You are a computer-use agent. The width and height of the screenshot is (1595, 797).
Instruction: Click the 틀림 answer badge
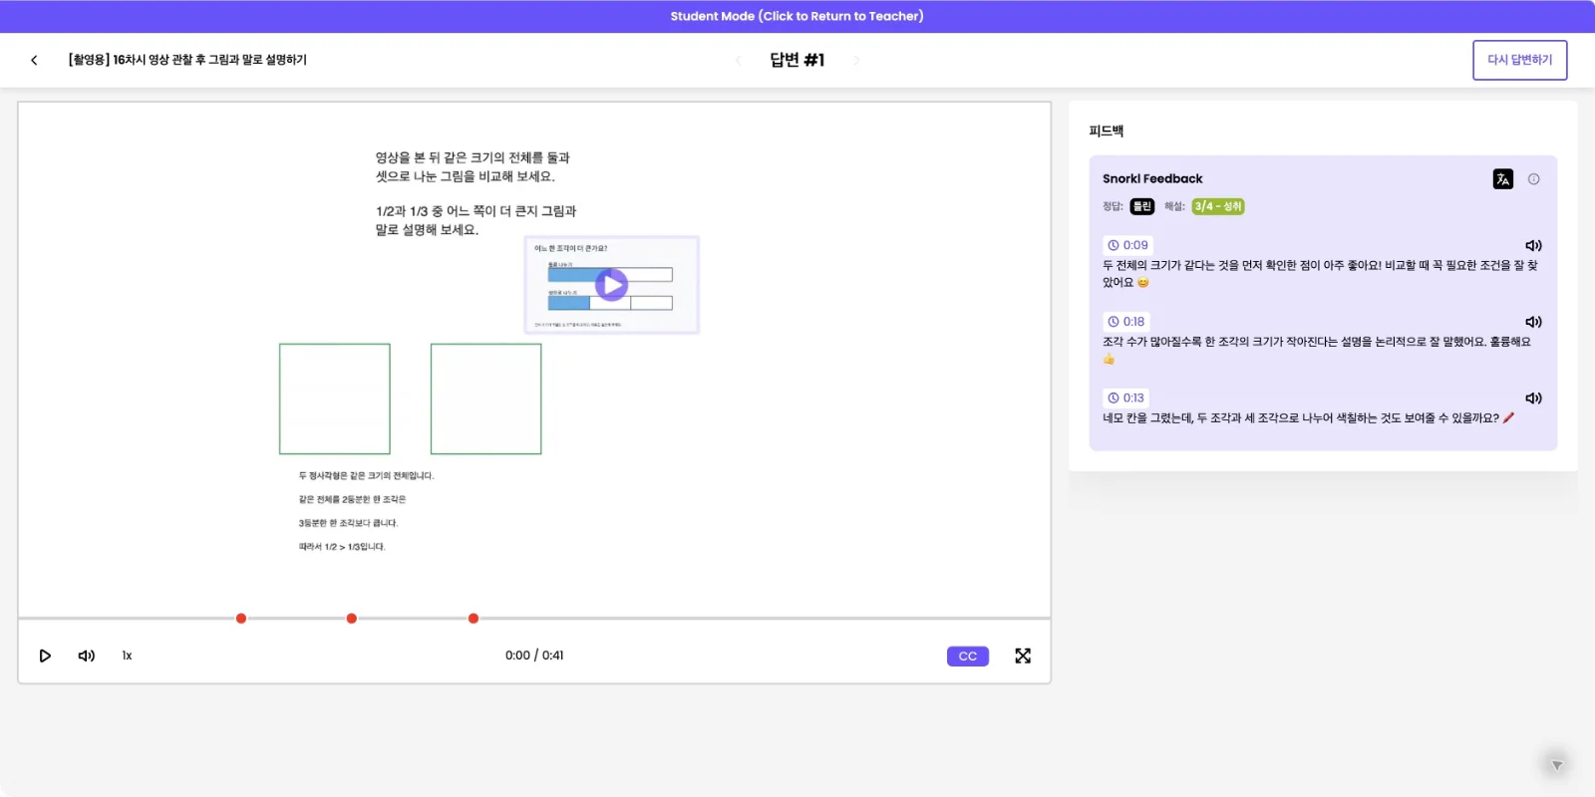[x=1142, y=206]
